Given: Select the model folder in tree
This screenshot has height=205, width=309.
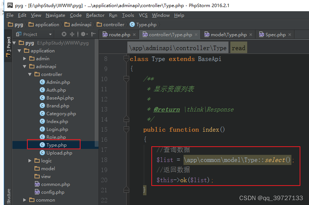Looking at the screenshot, I should (45, 169).
